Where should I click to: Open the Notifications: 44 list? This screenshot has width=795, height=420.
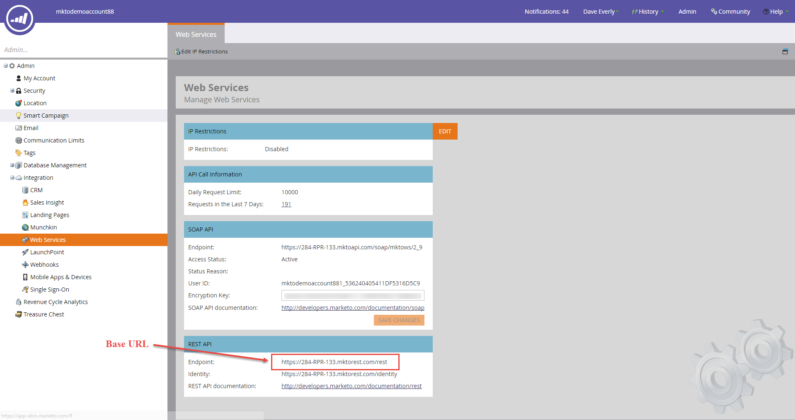pyautogui.click(x=547, y=12)
